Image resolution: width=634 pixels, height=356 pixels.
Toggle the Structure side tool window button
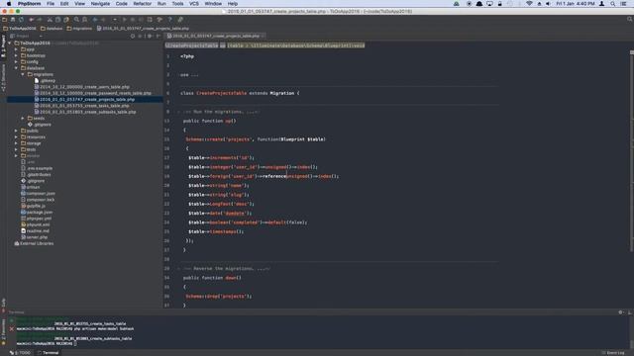click(3, 77)
